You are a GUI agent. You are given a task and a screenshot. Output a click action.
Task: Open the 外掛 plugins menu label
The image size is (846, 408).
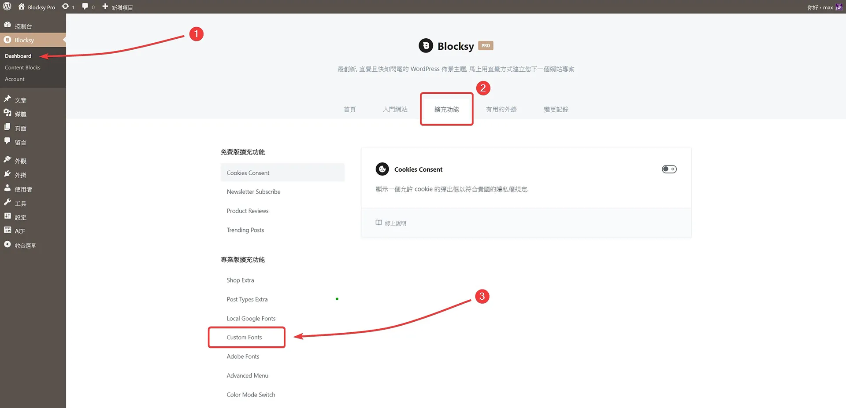click(20, 175)
